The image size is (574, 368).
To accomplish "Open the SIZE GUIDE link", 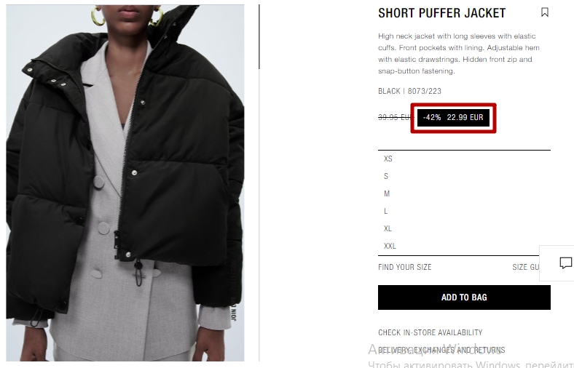I will [x=526, y=267].
